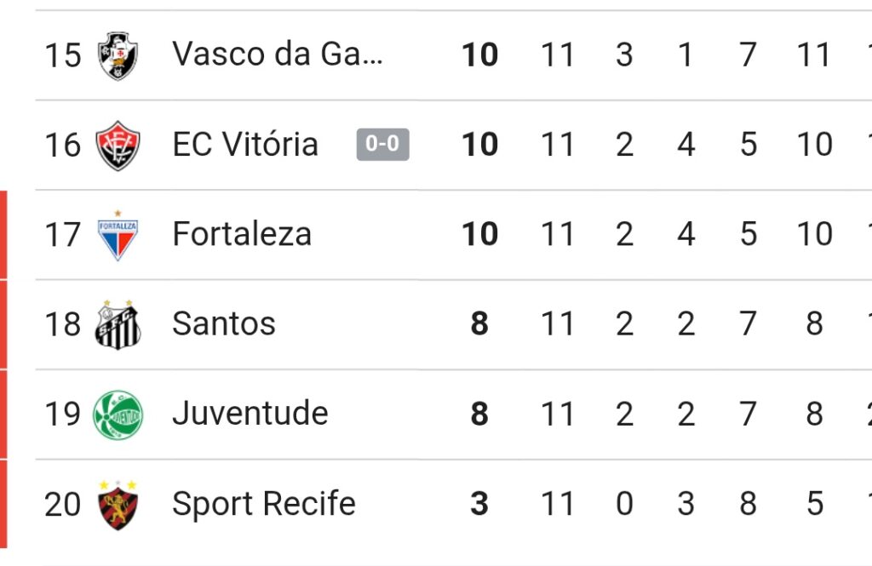Open the Sport Recife team name

264,504
